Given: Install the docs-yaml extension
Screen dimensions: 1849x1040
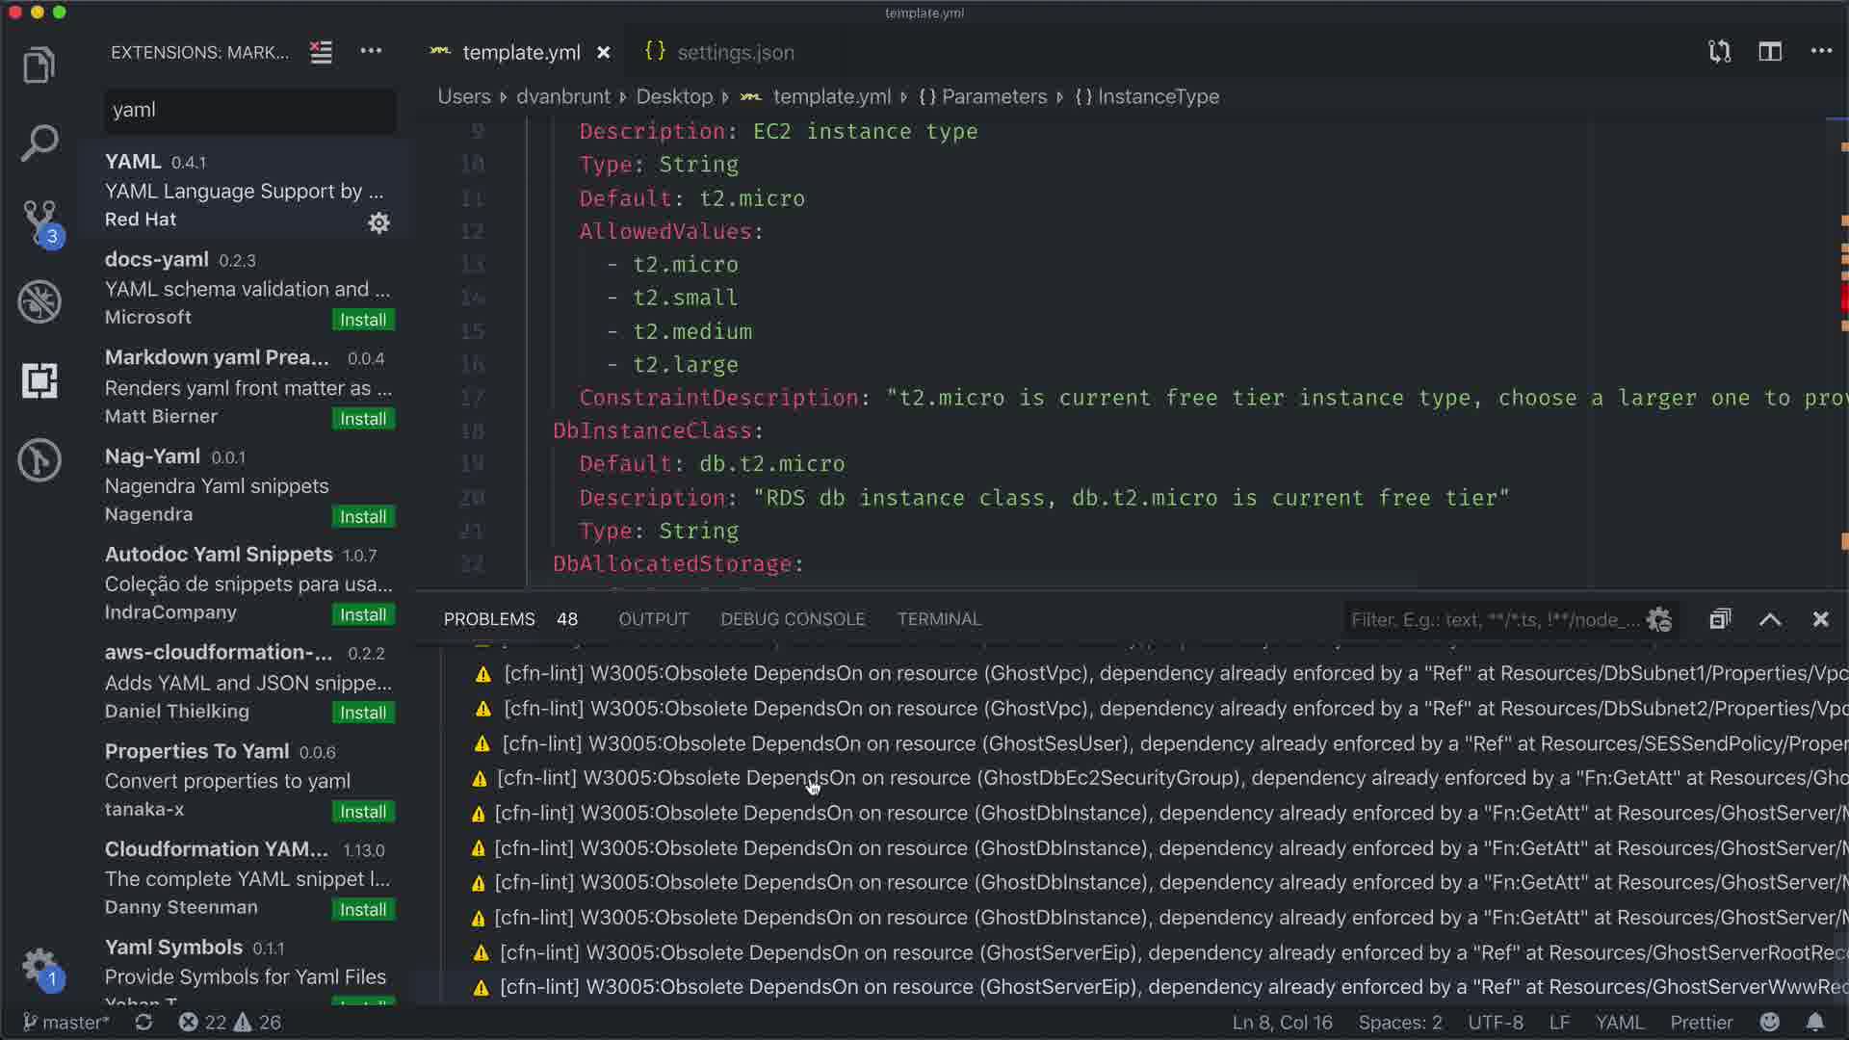Looking at the screenshot, I should (x=363, y=320).
